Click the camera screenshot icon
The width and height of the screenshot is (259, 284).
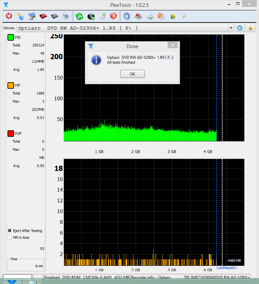pyautogui.click(x=32, y=16)
